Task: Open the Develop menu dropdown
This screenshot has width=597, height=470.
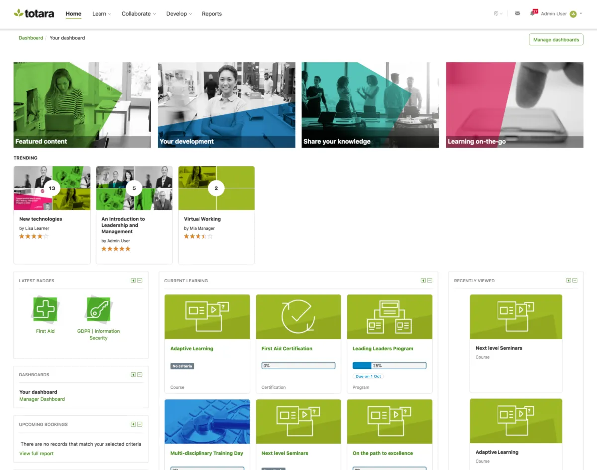Action: point(179,14)
